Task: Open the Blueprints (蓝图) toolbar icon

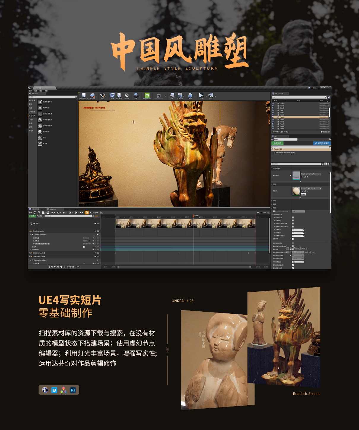Action: (171, 96)
